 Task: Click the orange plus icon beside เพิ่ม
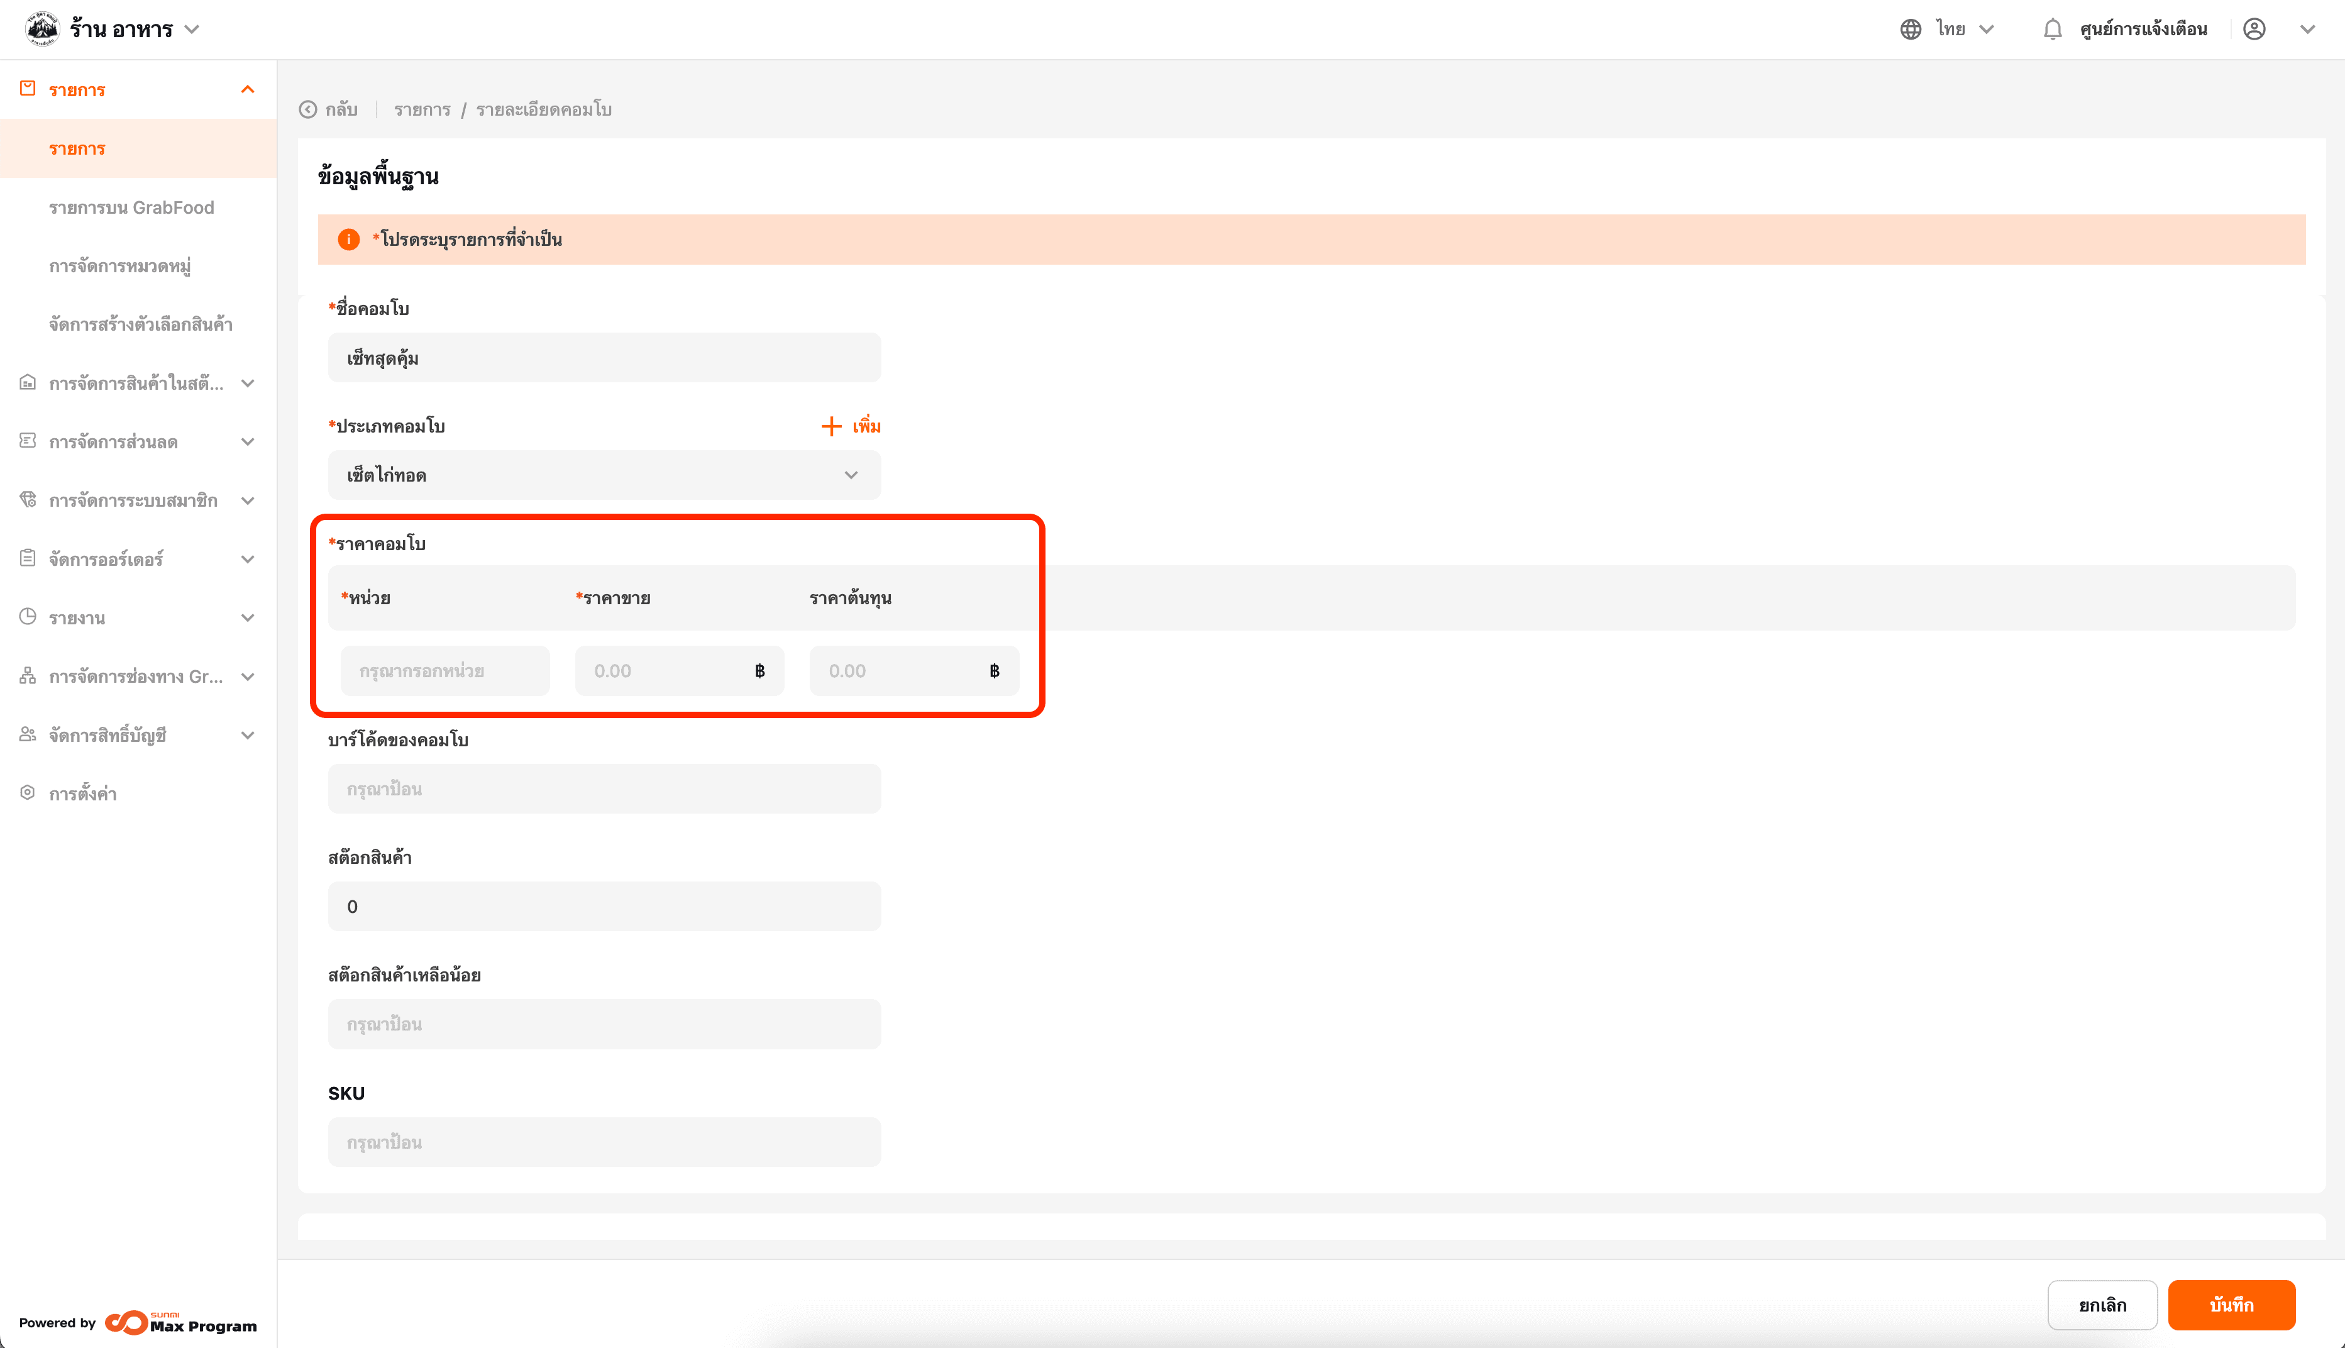pos(830,426)
